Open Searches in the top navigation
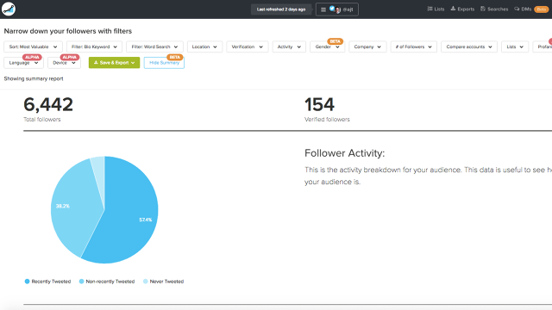The height and width of the screenshot is (310, 552). click(x=494, y=9)
